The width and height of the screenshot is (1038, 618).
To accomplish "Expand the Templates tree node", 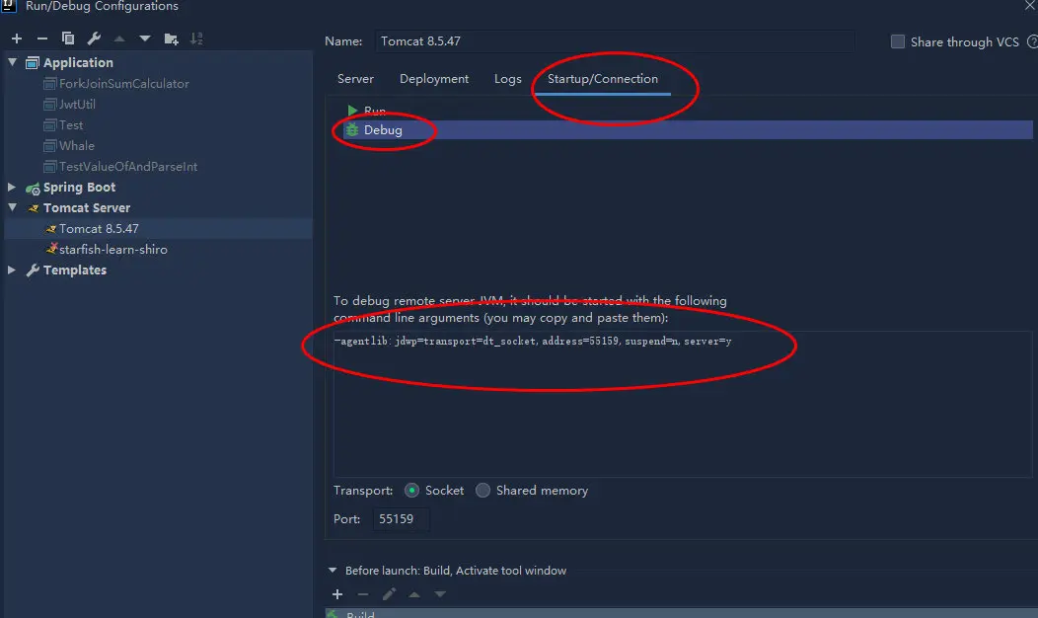I will point(11,270).
